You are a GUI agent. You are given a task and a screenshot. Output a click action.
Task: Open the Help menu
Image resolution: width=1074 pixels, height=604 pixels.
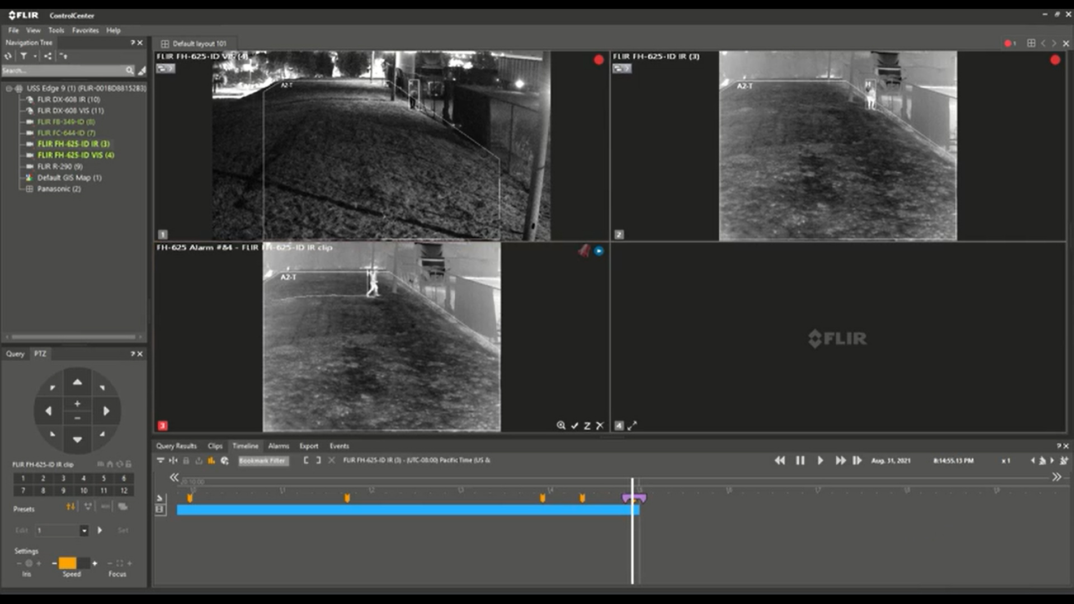tap(114, 30)
